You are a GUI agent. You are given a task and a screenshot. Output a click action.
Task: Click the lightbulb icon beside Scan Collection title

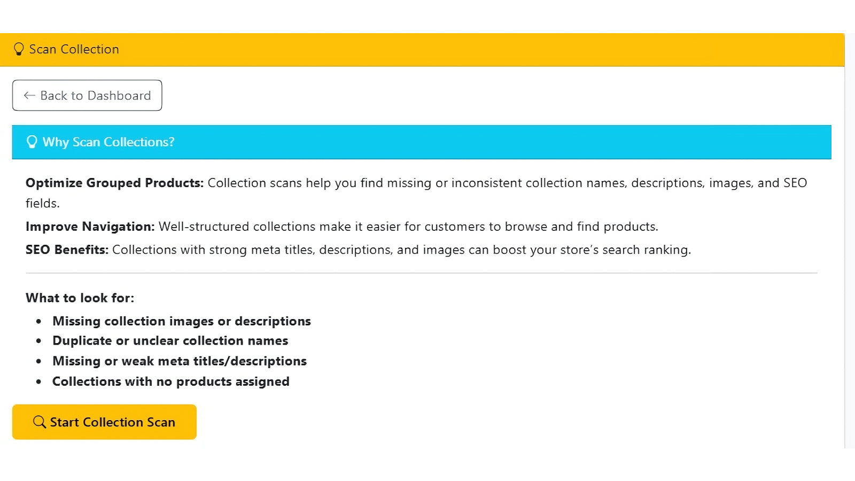tap(19, 49)
